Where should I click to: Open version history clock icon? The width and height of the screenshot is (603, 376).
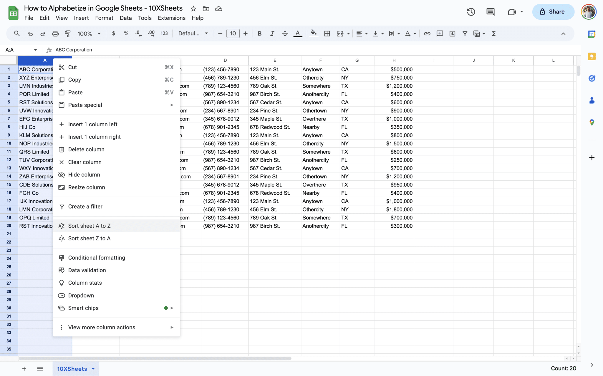(x=471, y=12)
